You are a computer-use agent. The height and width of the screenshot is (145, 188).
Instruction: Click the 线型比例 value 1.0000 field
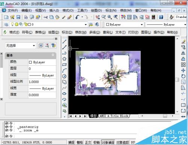point(42,82)
